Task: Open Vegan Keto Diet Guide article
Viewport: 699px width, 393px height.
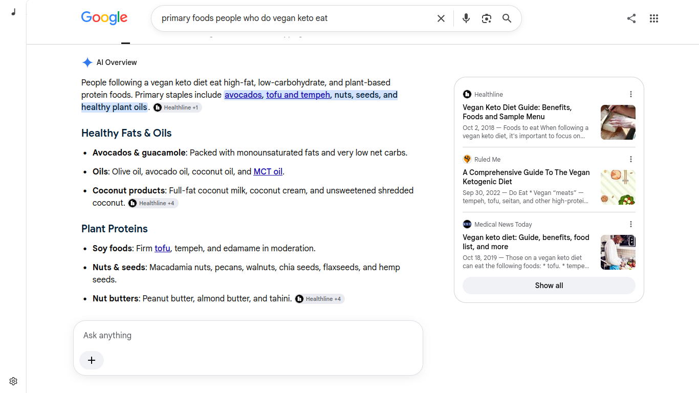Action: pos(517,112)
